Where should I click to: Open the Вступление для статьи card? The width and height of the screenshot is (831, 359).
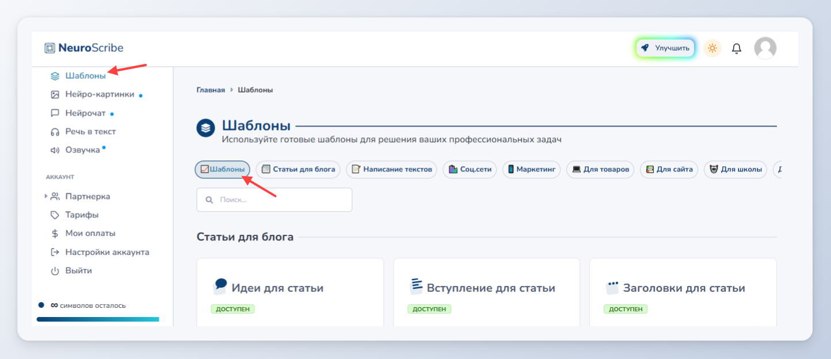[x=486, y=292]
